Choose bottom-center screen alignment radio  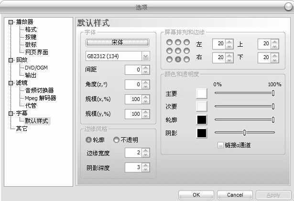click(177, 59)
